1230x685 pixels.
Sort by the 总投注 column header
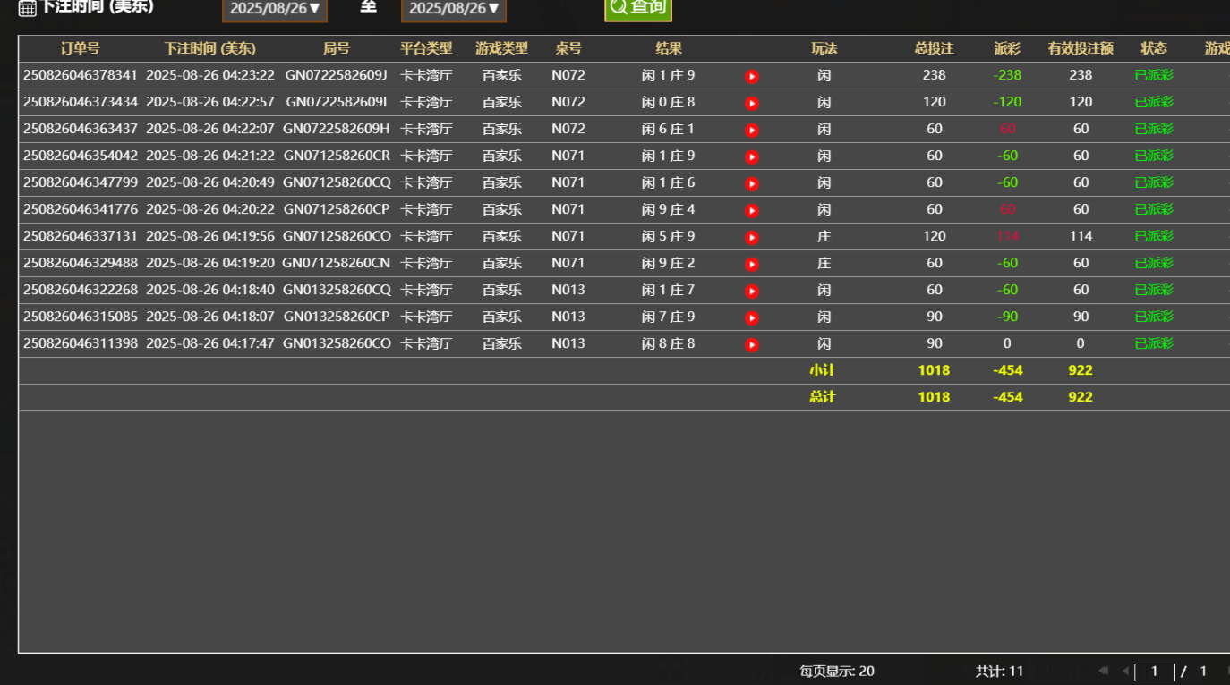pyautogui.click(x=934, y=49)
